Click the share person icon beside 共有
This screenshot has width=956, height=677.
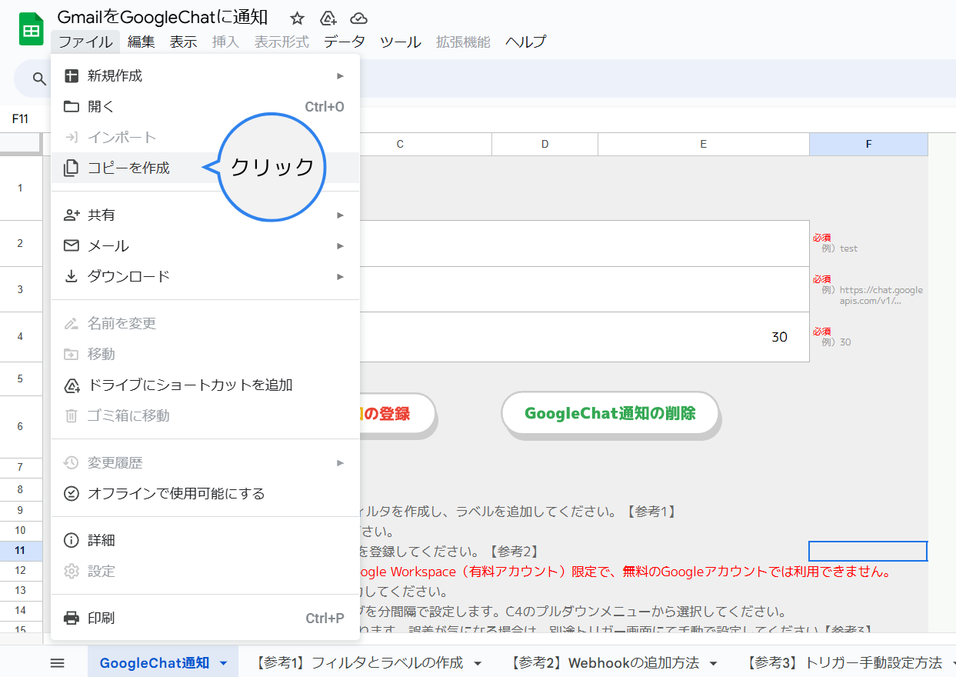72,215
